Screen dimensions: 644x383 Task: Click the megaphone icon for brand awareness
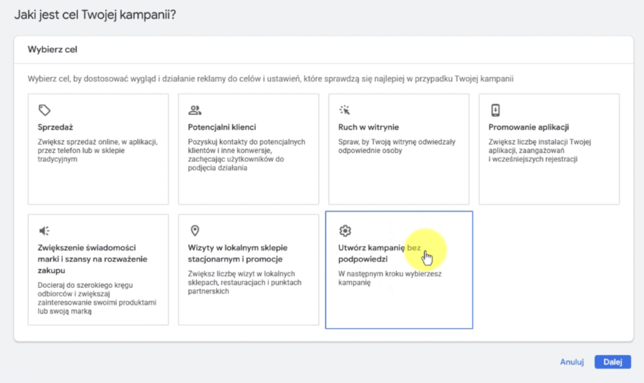click(x=44, y=231)
